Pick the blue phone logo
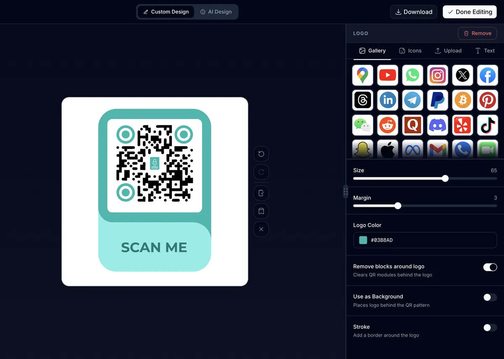This screenshot has width=504, height=359. [x=463, y=149]
